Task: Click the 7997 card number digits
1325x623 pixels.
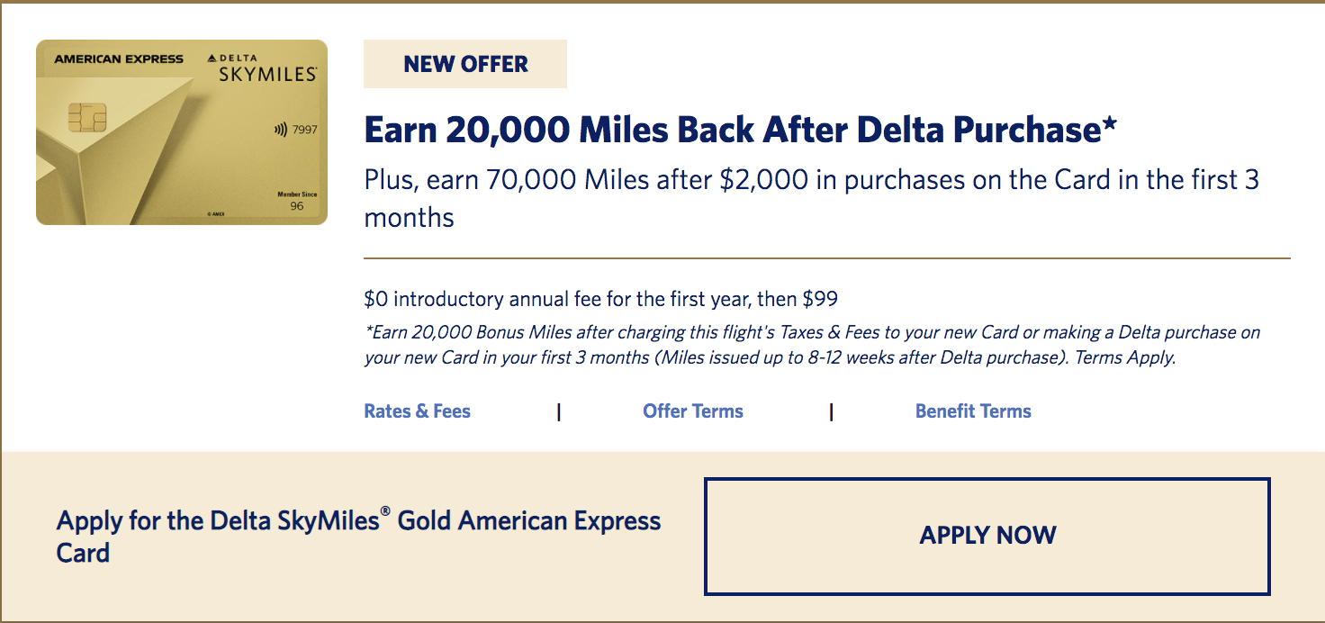Action: [306, 130]
